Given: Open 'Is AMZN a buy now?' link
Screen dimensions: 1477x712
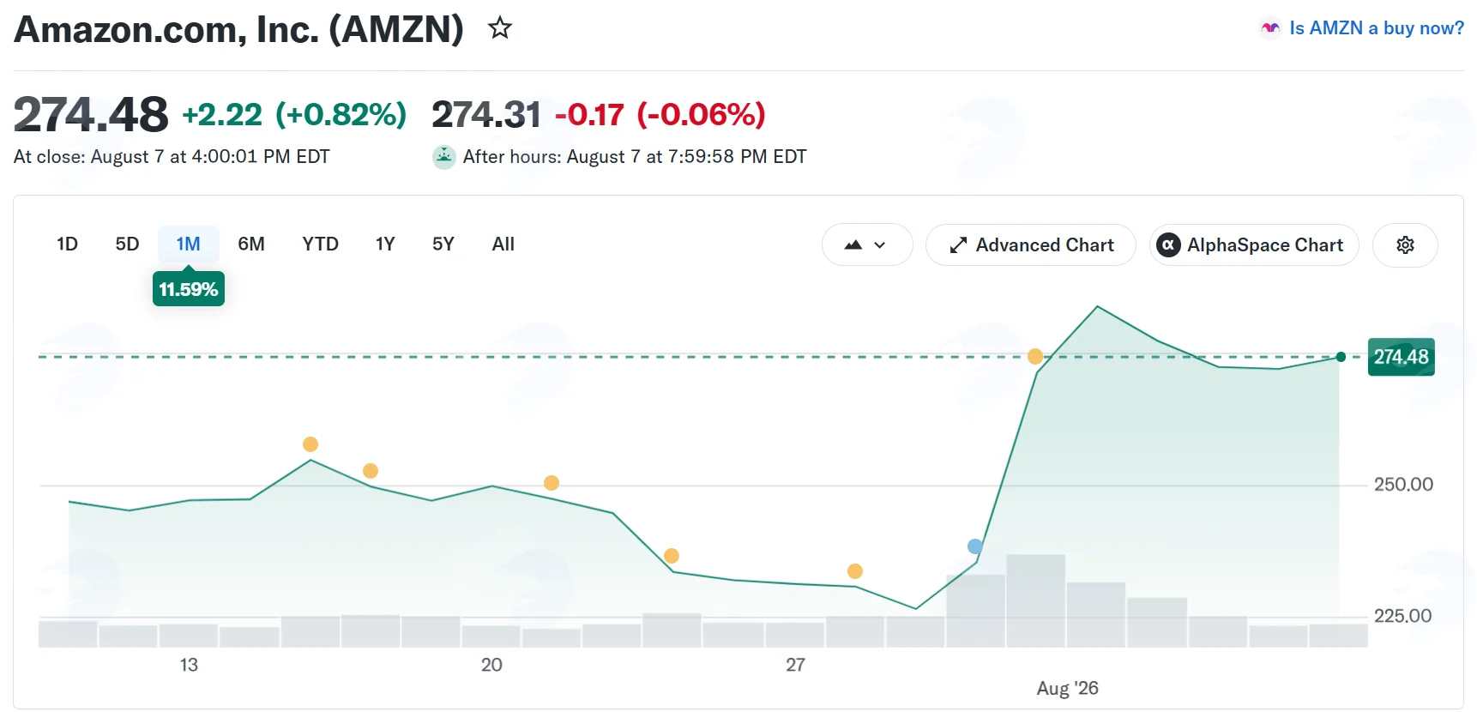Looking at the screenshot, I should [x=1376, y=28].
